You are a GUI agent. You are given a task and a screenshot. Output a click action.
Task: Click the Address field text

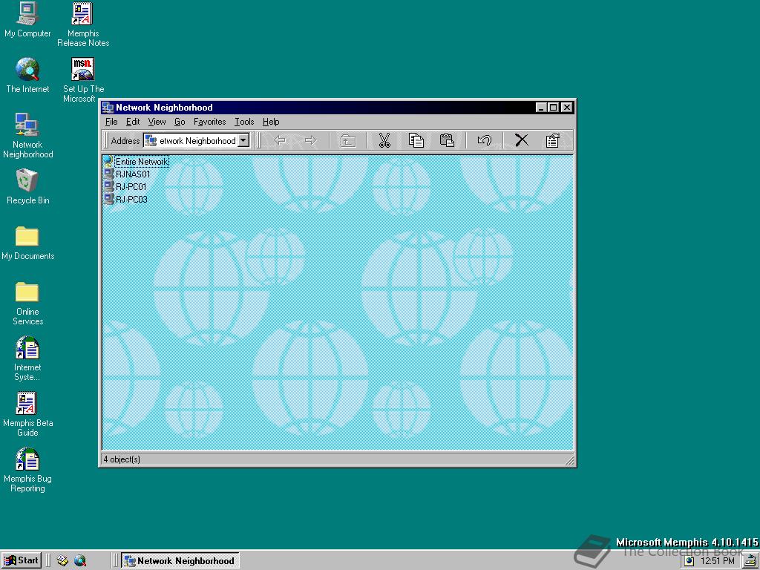pyautogui.click(x=197, y=140)
